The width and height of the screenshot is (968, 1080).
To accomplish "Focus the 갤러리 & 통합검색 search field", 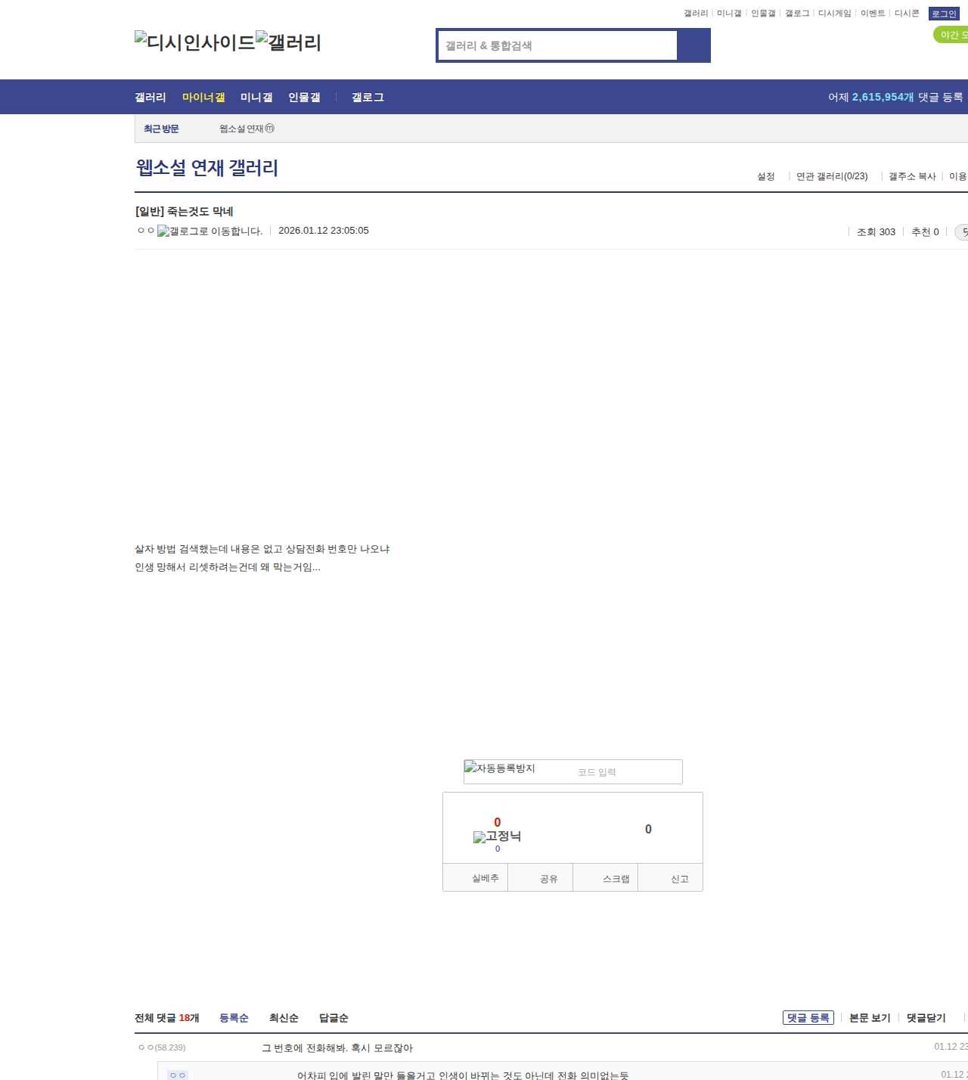I will click(x=558, y=45).
